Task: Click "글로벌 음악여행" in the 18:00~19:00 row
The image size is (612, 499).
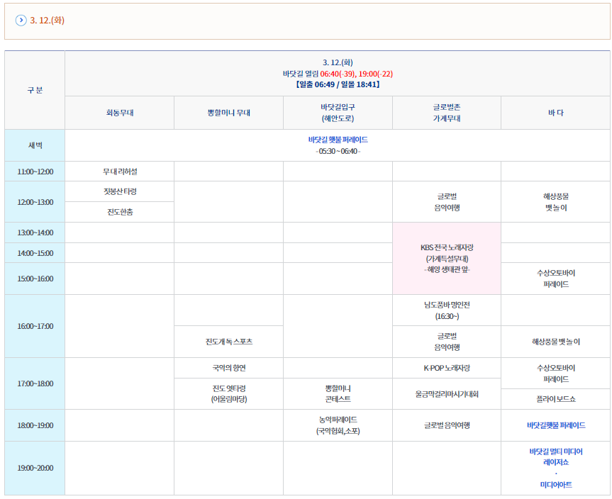Action: [x=447, y=426]
